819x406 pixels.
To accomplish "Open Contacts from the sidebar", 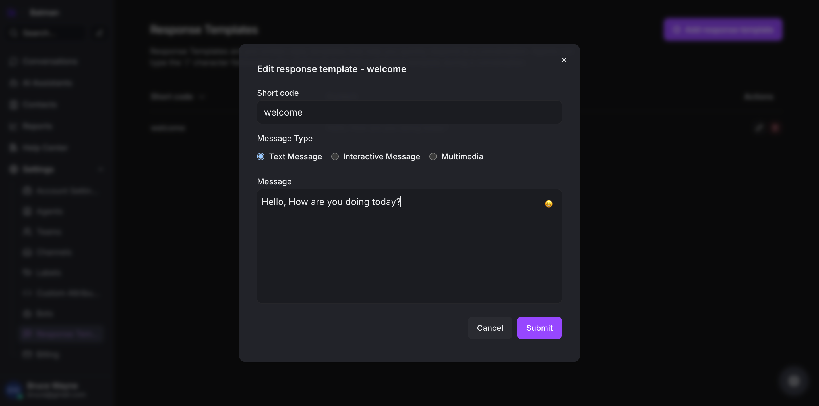I will [40, 105].
